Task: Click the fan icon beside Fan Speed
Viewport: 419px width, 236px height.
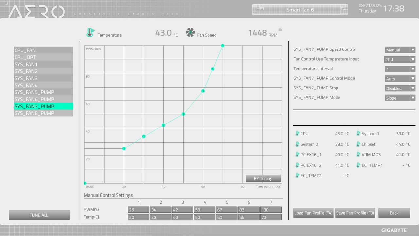Action: click(190, 32)
